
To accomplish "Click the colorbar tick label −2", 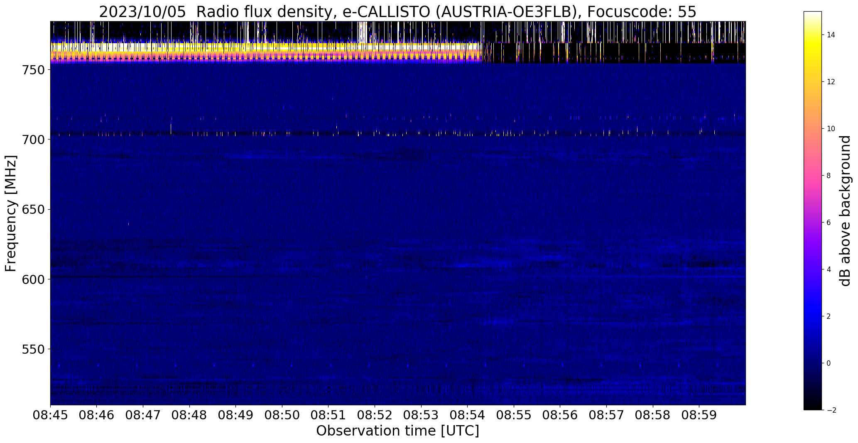I will pyautogui.click(x=831, y=410).
